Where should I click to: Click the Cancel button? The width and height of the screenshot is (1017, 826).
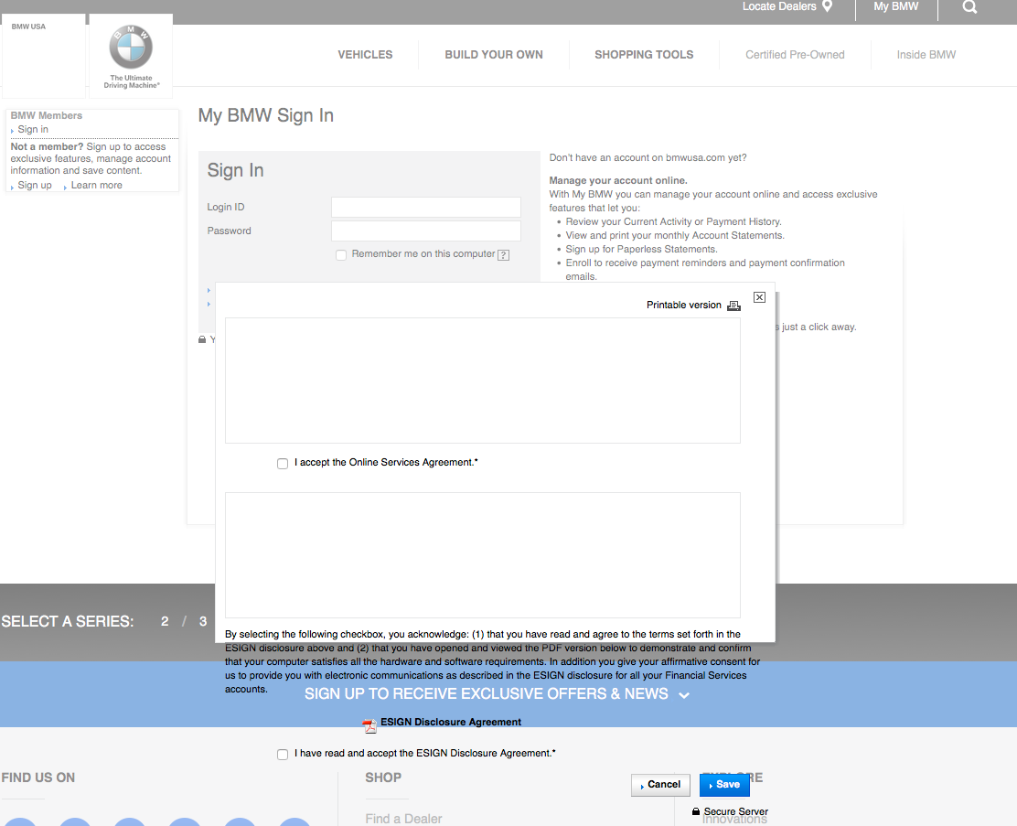[x=660, y=785]
